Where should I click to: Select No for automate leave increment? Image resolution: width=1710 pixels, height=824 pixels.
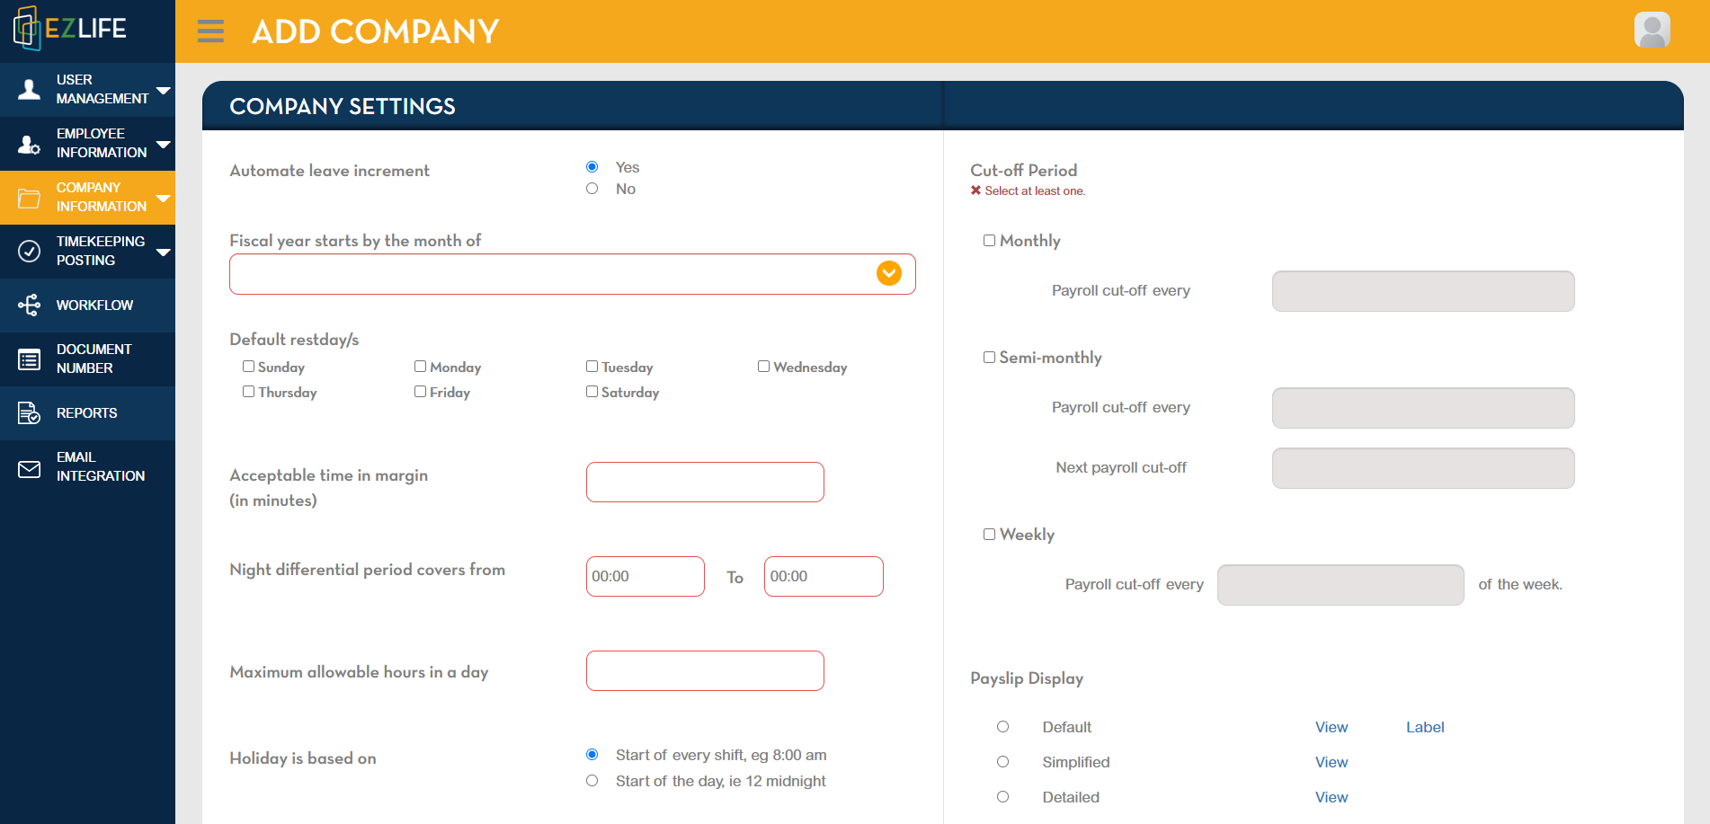592,189
